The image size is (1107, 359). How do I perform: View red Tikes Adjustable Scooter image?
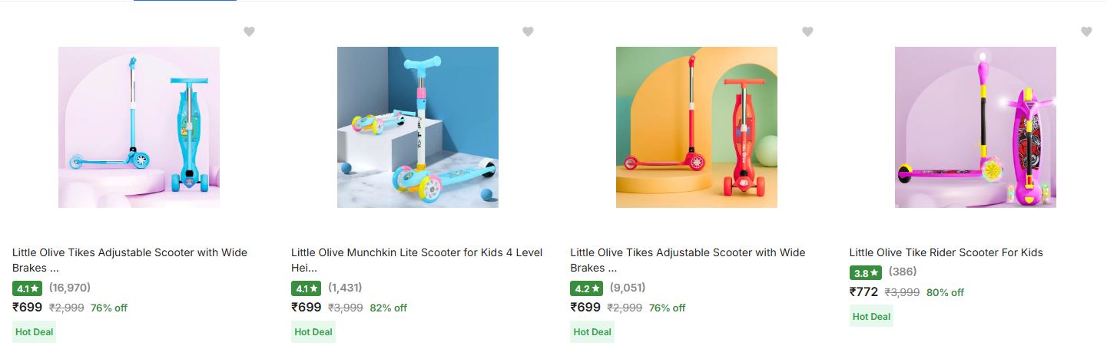[697, 127]
